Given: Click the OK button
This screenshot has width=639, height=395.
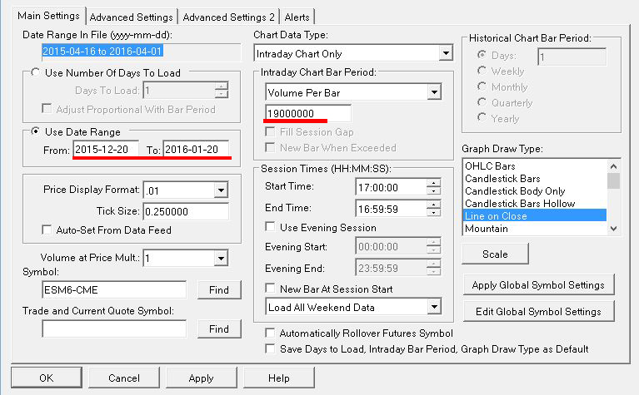Looking at the screenshot, I should pos(47,378).
